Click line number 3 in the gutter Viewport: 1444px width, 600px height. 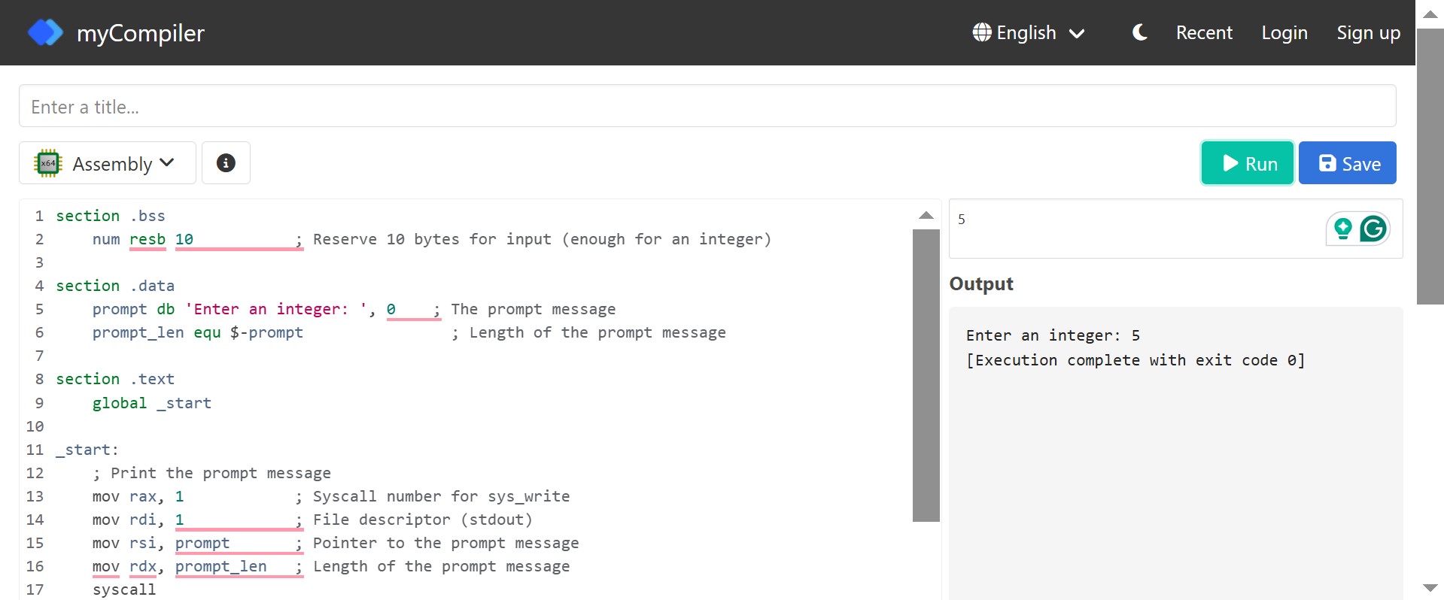click(40, 262)
